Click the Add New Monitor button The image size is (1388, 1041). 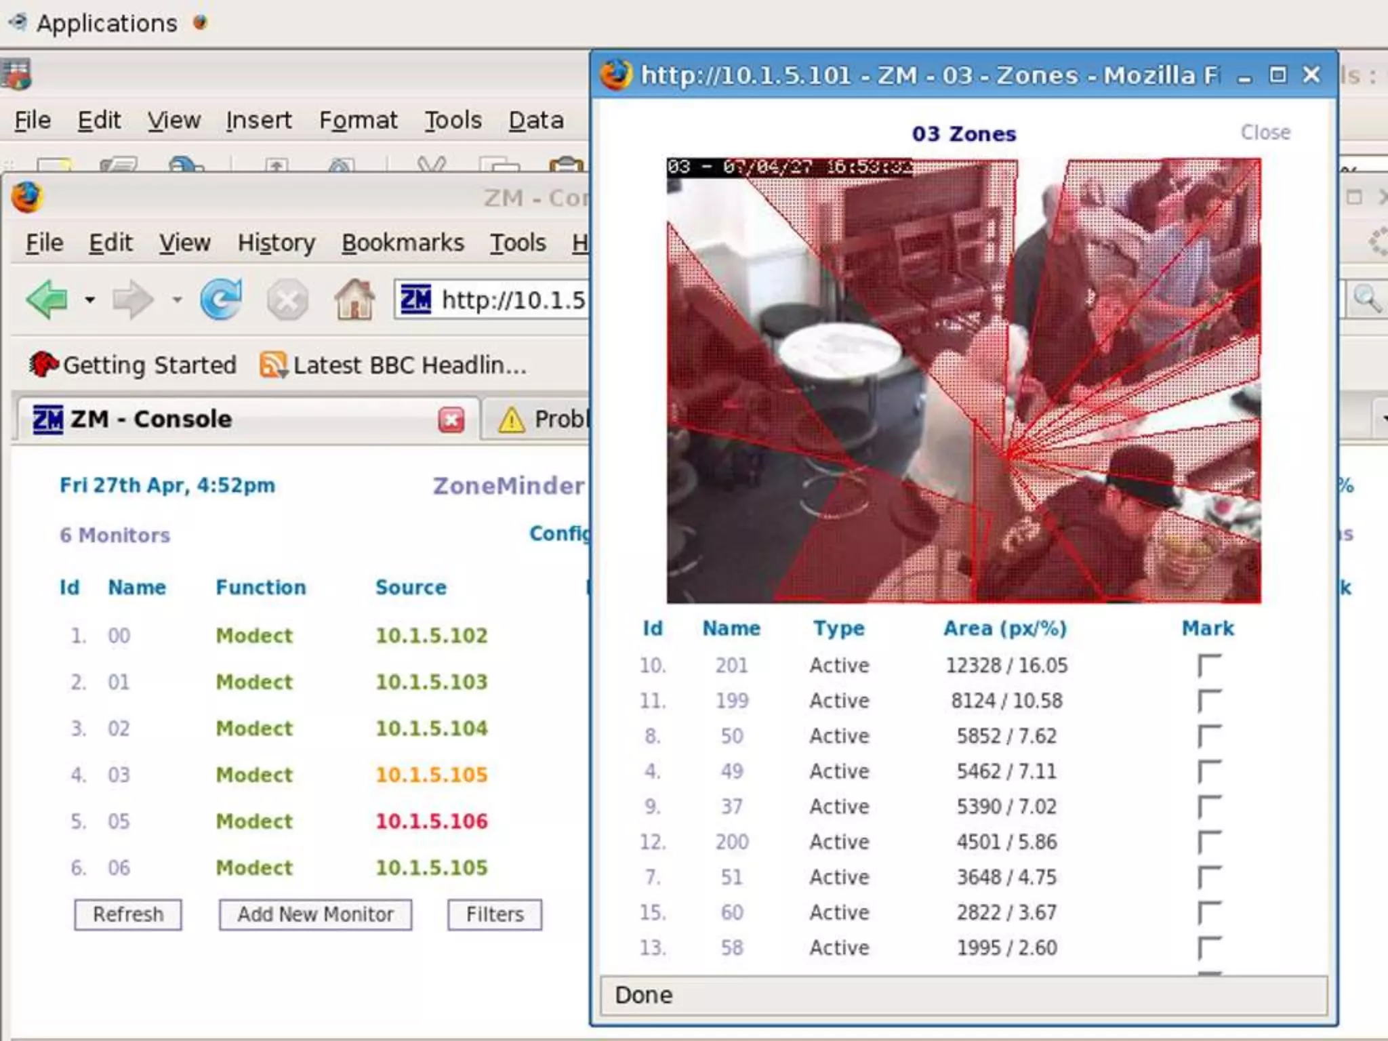click(x=315, y=914)
